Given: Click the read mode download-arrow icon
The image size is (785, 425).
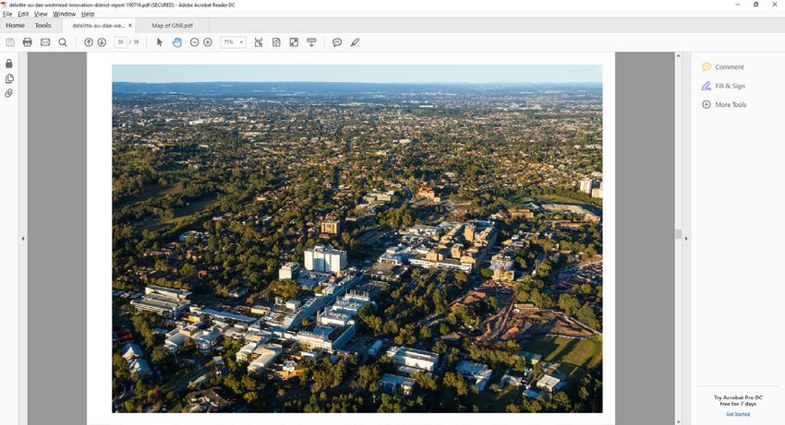Looking at the screenshot, I should 311,42.
